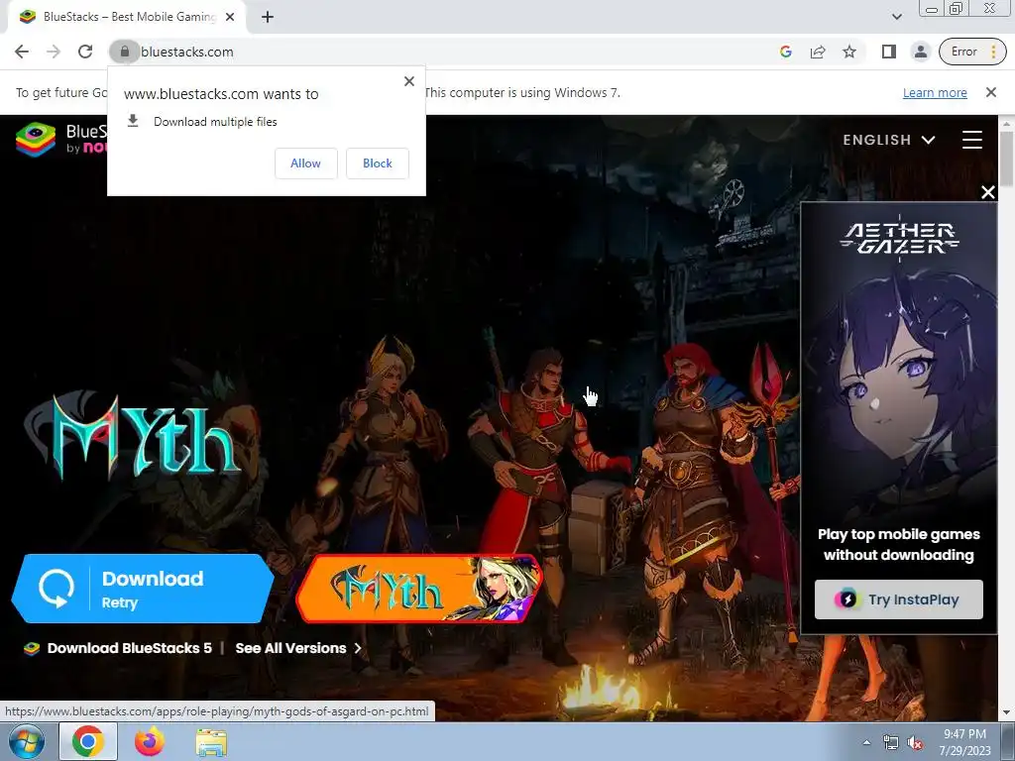Viewport: 1015px width, 761px height.
Task: Click the network tray icon
Action: point(891,743)
